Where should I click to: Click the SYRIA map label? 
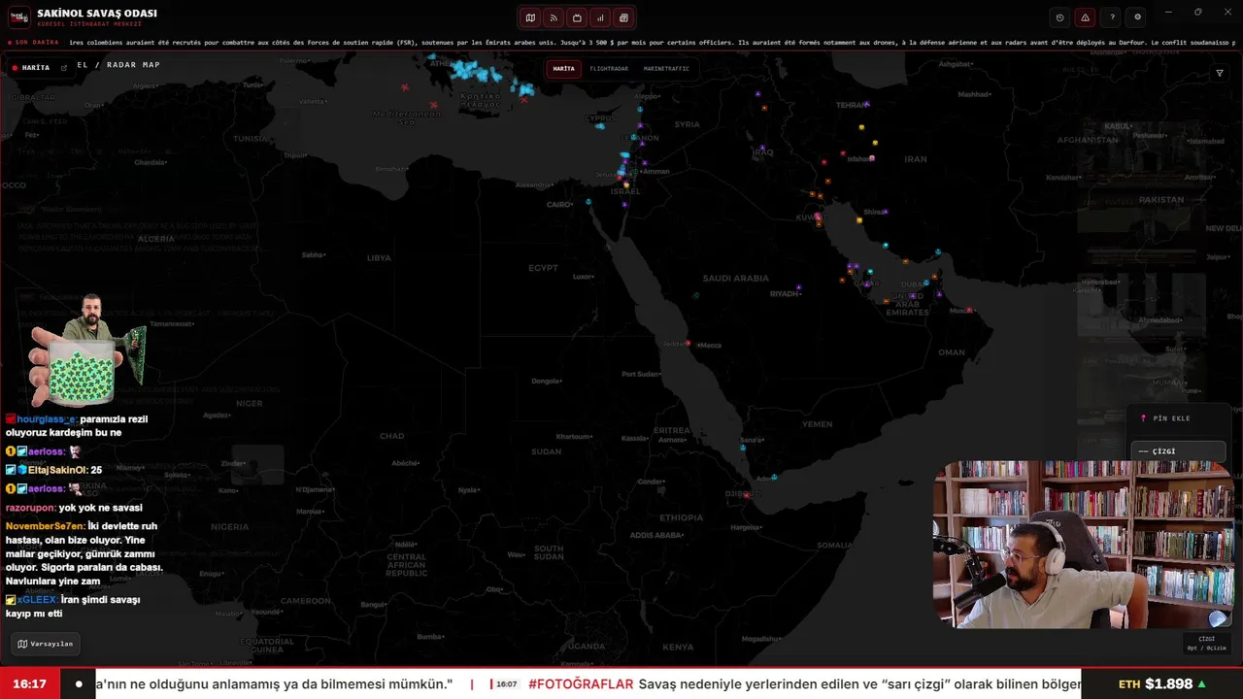[688, 124]
